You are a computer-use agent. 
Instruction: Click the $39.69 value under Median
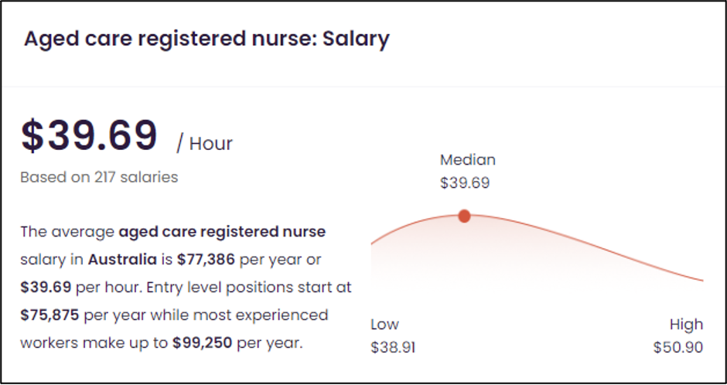(465, 182)
